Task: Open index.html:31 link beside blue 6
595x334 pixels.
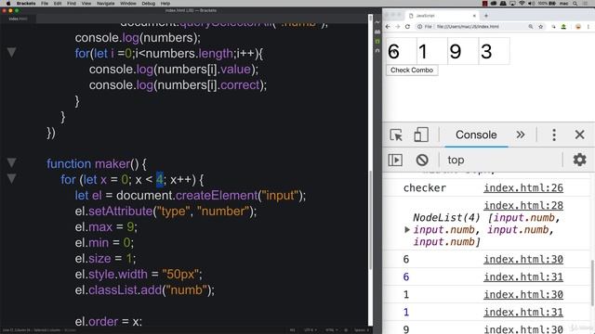Action: [523, 276]
